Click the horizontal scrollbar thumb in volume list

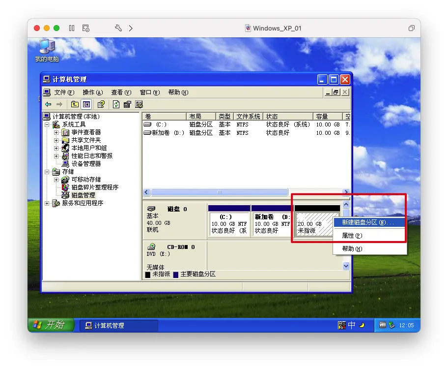[x=220, y=192]
